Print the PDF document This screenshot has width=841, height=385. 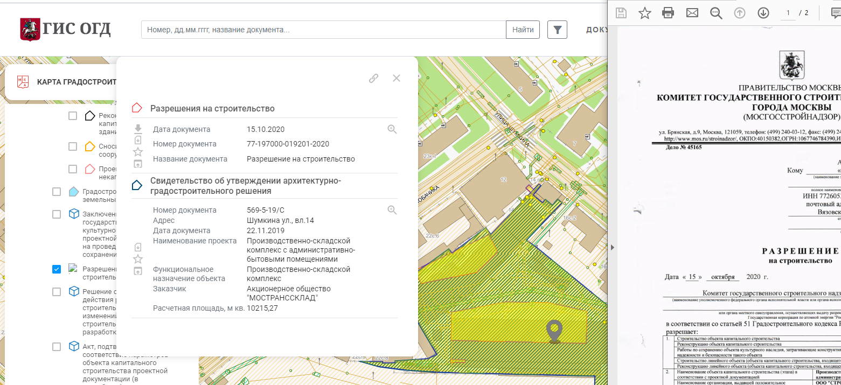pyautogui.click(x=668, y=13)
